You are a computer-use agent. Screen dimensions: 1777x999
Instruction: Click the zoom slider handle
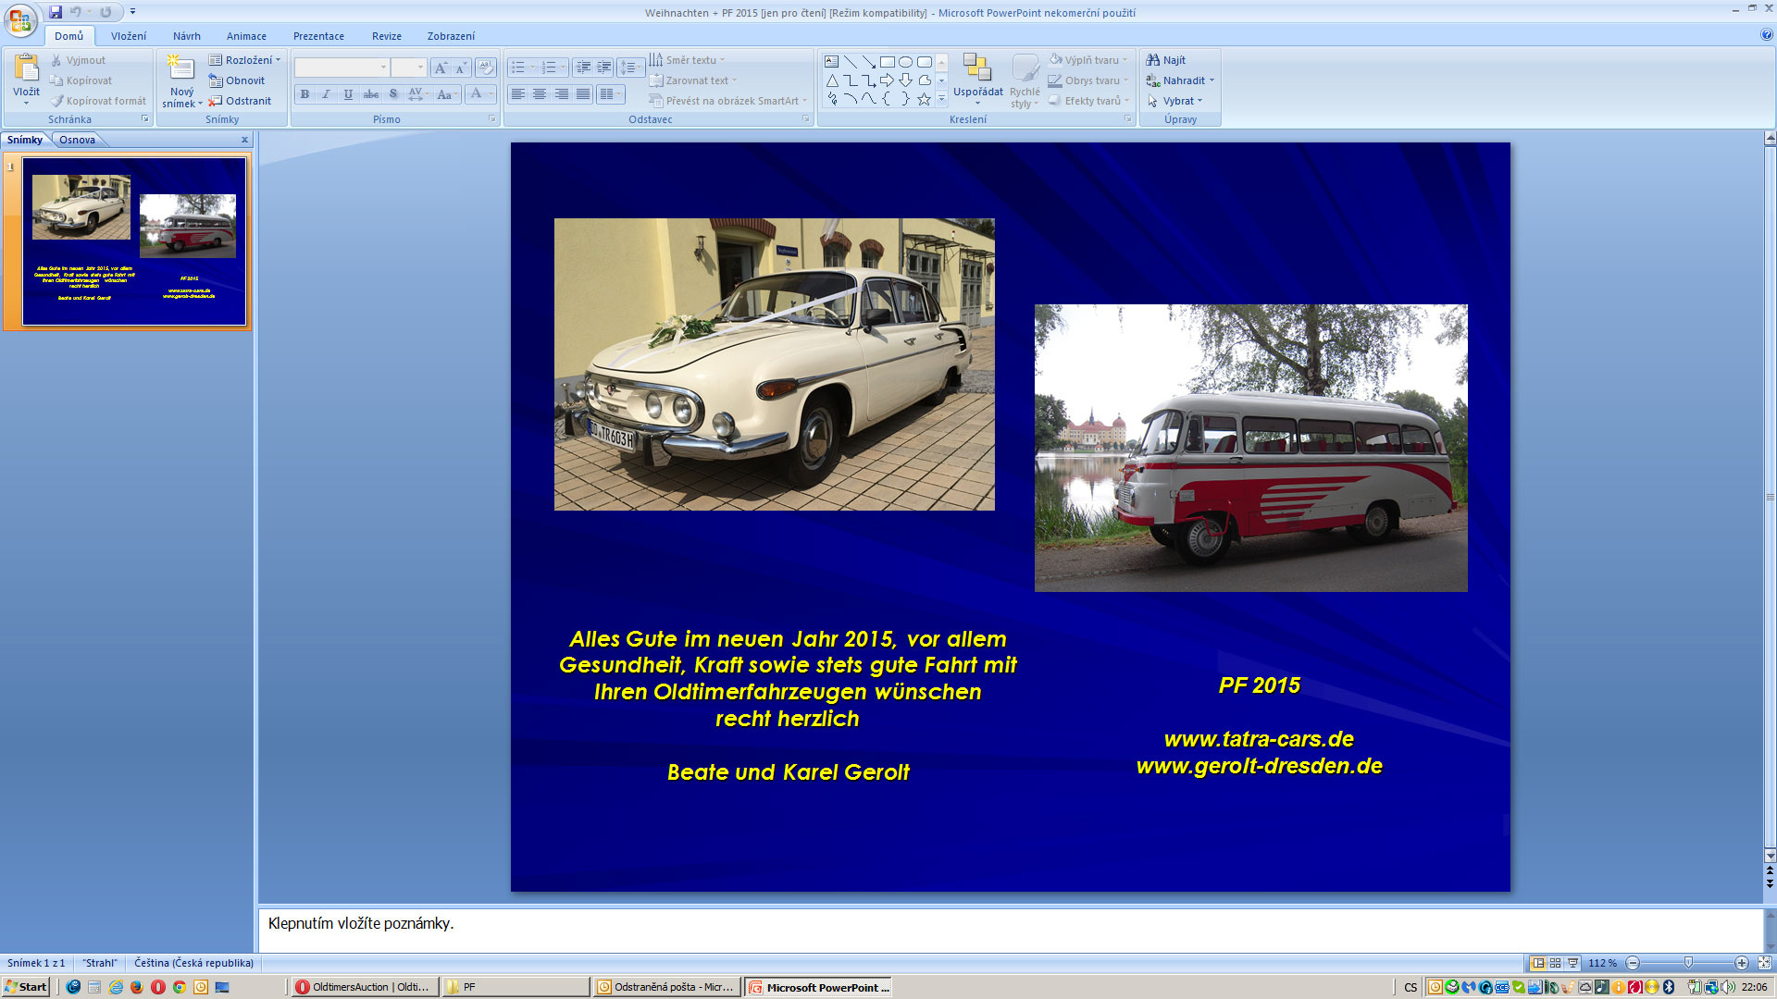[1688, 963]
